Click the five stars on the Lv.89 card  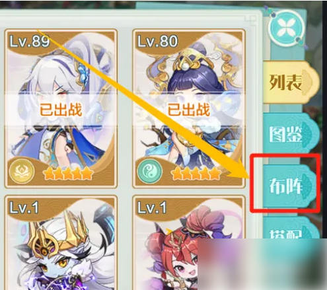(68, 173)
